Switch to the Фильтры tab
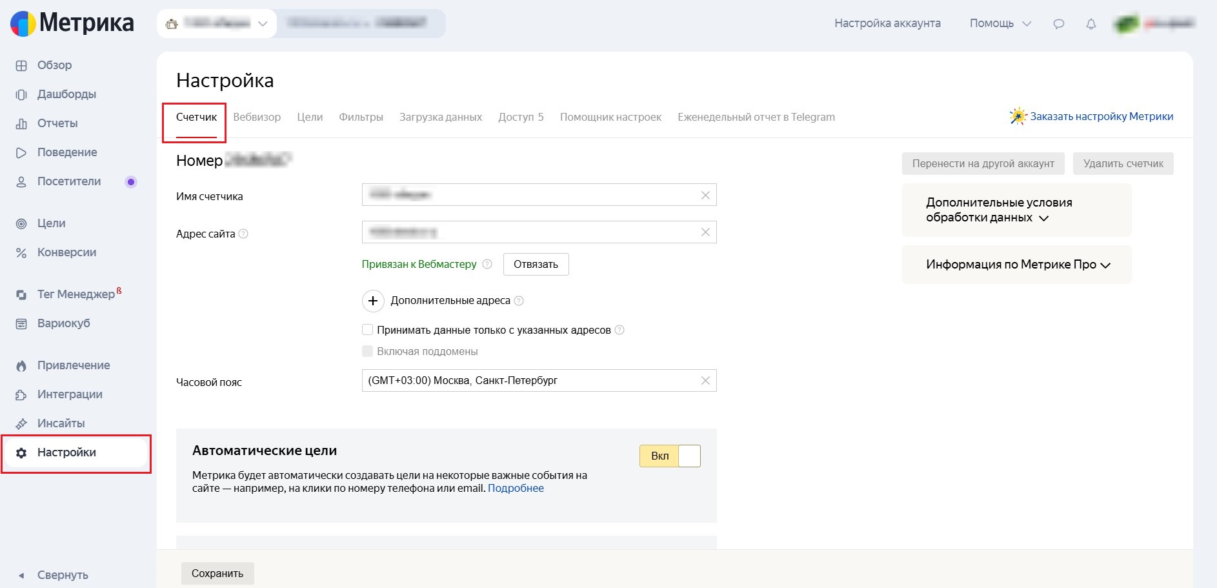This screenshot has width=1217, height=588. [361, 117]
